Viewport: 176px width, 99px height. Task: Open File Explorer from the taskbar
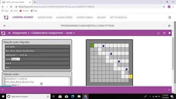point(79,97)
